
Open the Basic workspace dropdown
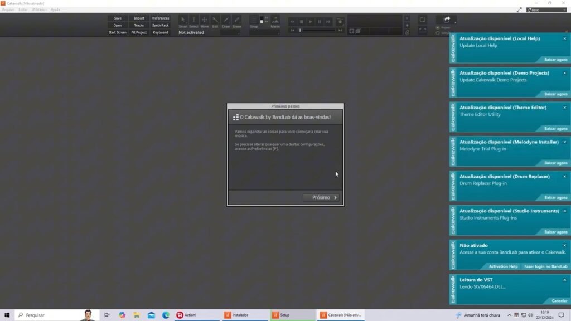tap(546, 10)
